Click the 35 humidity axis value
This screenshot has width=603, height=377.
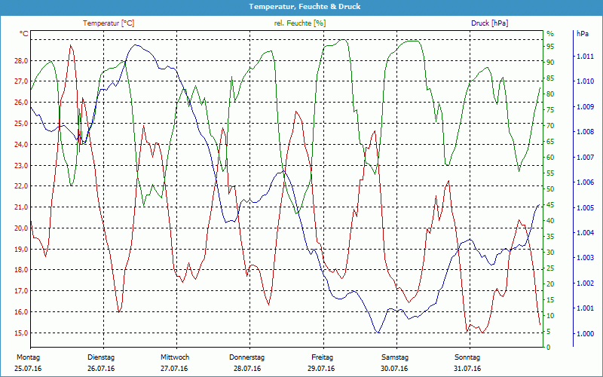click(550, 236)
